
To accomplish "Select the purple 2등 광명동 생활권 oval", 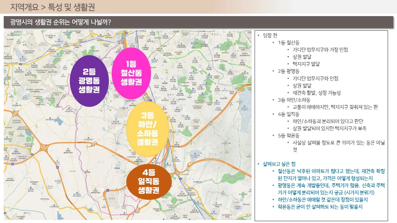I will coord(89,81).
